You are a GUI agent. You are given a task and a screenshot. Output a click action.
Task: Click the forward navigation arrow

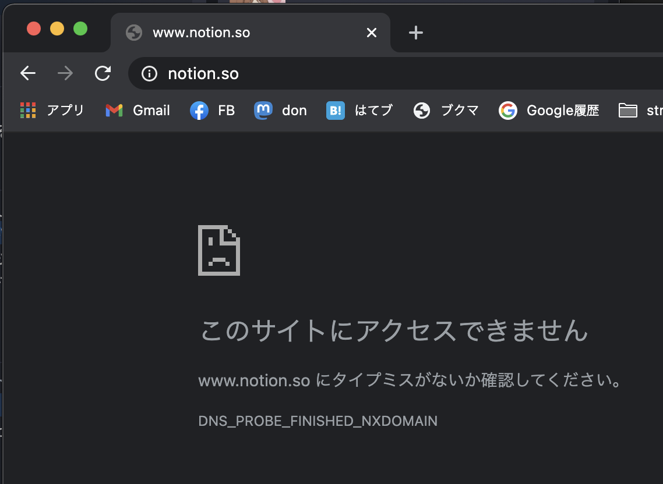click(x=65, y=73)
